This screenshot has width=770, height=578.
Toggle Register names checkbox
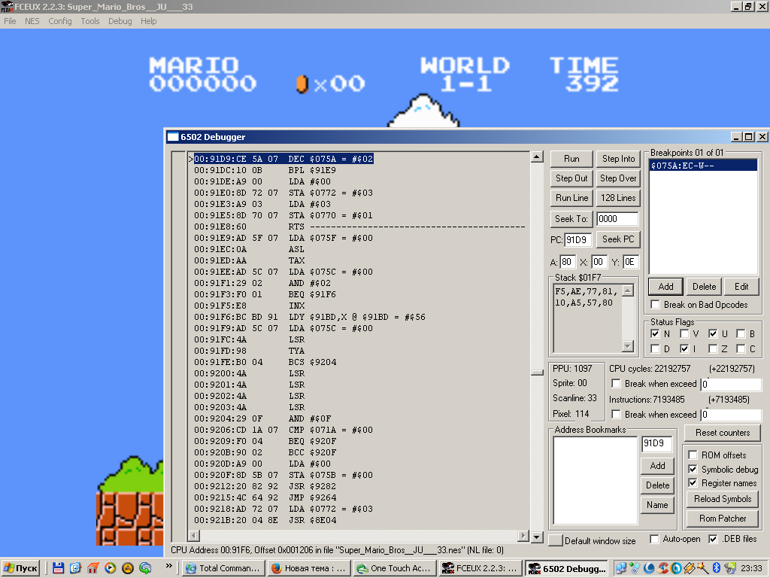coord(693,483)
